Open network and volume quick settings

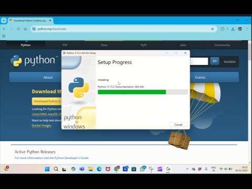tap(226, 169)
